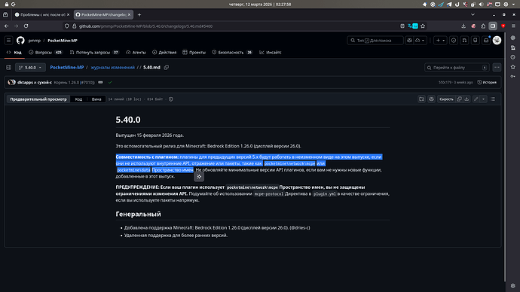
Task: Open the Проекты tab
Action: 194,53
